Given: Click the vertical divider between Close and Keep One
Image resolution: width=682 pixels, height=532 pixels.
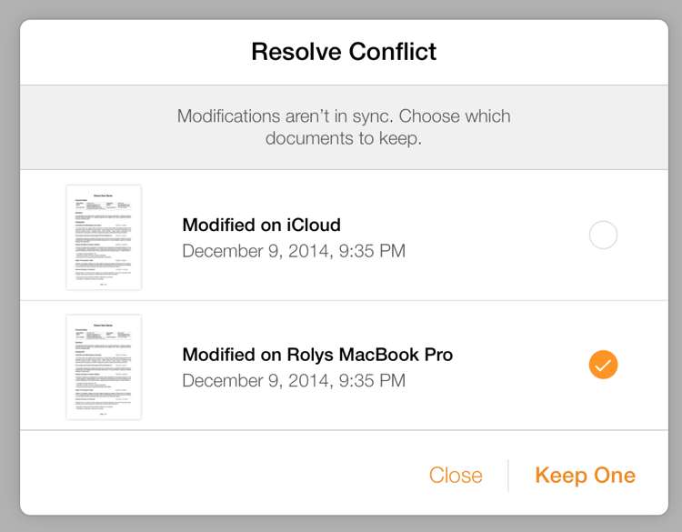Looking at the screenshot, I should [507, 476].
